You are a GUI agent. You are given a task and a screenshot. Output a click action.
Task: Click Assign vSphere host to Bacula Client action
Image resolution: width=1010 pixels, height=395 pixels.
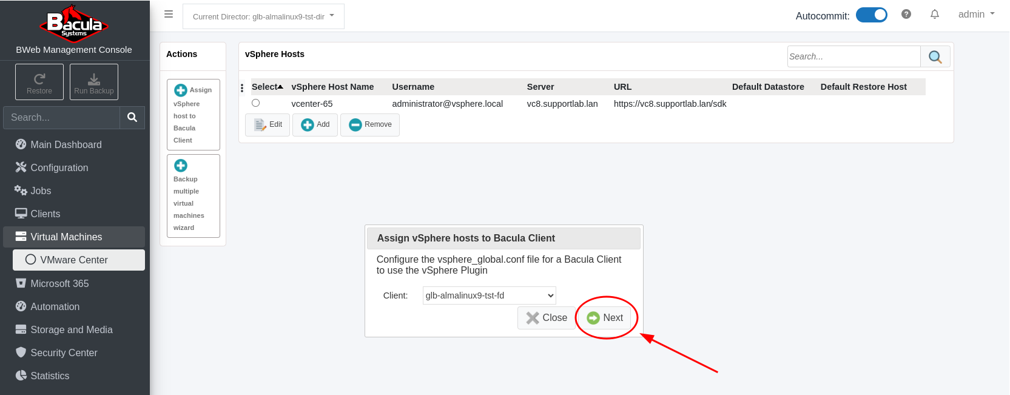tap(194, 115)
